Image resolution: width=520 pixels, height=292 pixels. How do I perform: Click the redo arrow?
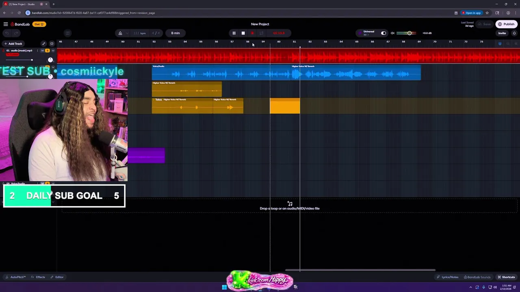pyautogui.click(x=16, y=33)
